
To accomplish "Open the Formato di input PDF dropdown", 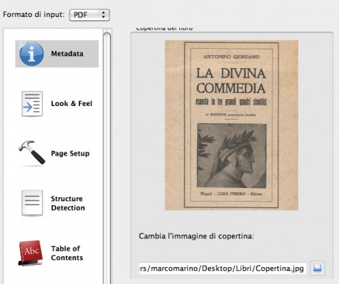I will point(89,15).
